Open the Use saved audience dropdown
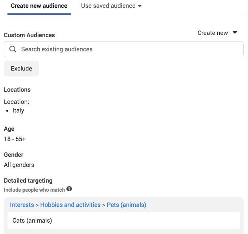Image resolution: width=248 pixels, height=234 pixels. tap(111, 6)
